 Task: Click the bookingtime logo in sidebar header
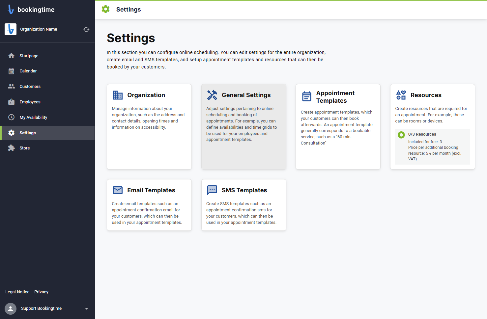[x=31, y=10]
